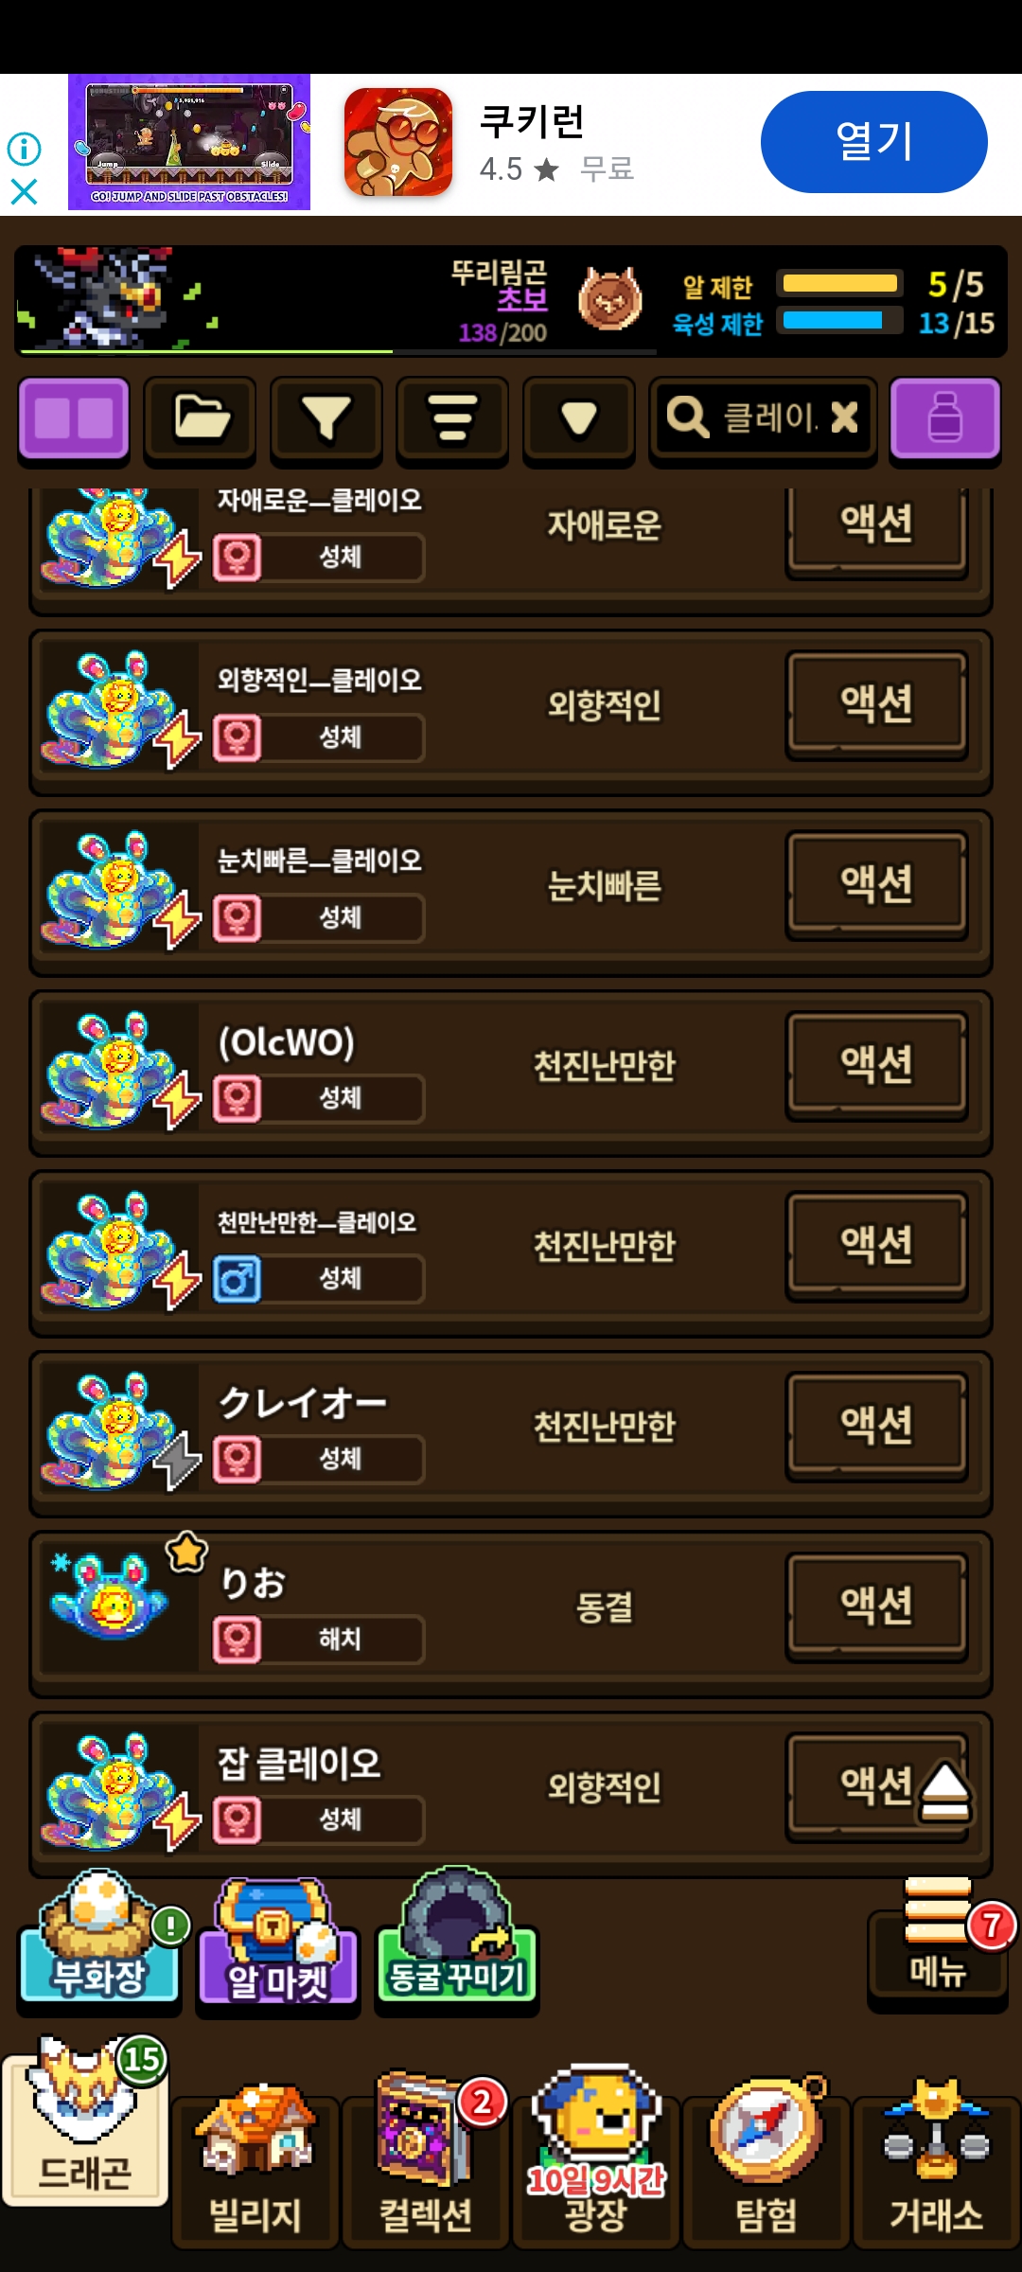Clear the 클레이 search with X
The image size is (1022, 2272).
coord(844,417)
